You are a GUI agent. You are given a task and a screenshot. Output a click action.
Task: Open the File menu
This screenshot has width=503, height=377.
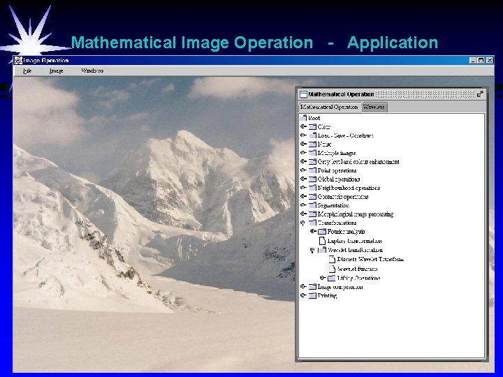click(x=27, y=71)
